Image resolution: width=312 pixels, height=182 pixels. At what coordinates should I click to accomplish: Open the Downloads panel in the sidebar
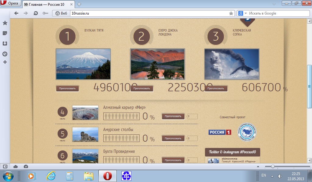pyautogui.click(x=5, y=43)
